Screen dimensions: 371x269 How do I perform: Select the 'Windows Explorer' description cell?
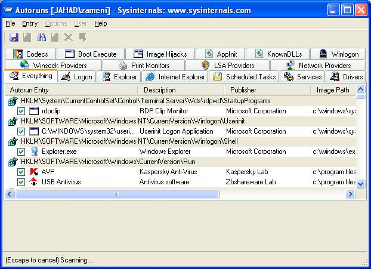tap(165, 151)
